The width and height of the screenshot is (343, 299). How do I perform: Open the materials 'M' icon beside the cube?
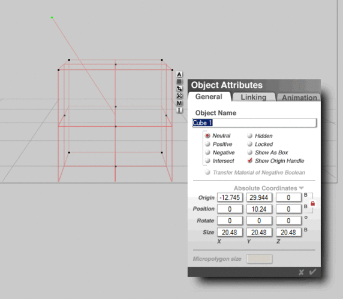(179, 103)
